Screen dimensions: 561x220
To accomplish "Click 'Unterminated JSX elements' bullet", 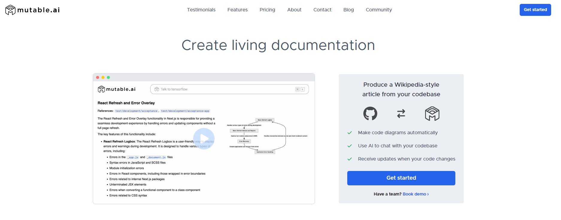I will pyautogui.click(x=128, y=184).
